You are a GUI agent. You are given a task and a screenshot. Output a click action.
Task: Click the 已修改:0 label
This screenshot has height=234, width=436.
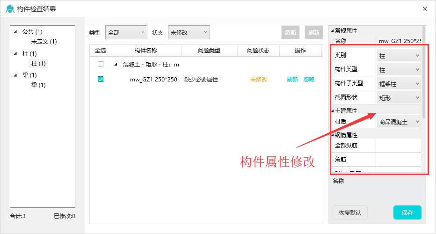(65, 216)
